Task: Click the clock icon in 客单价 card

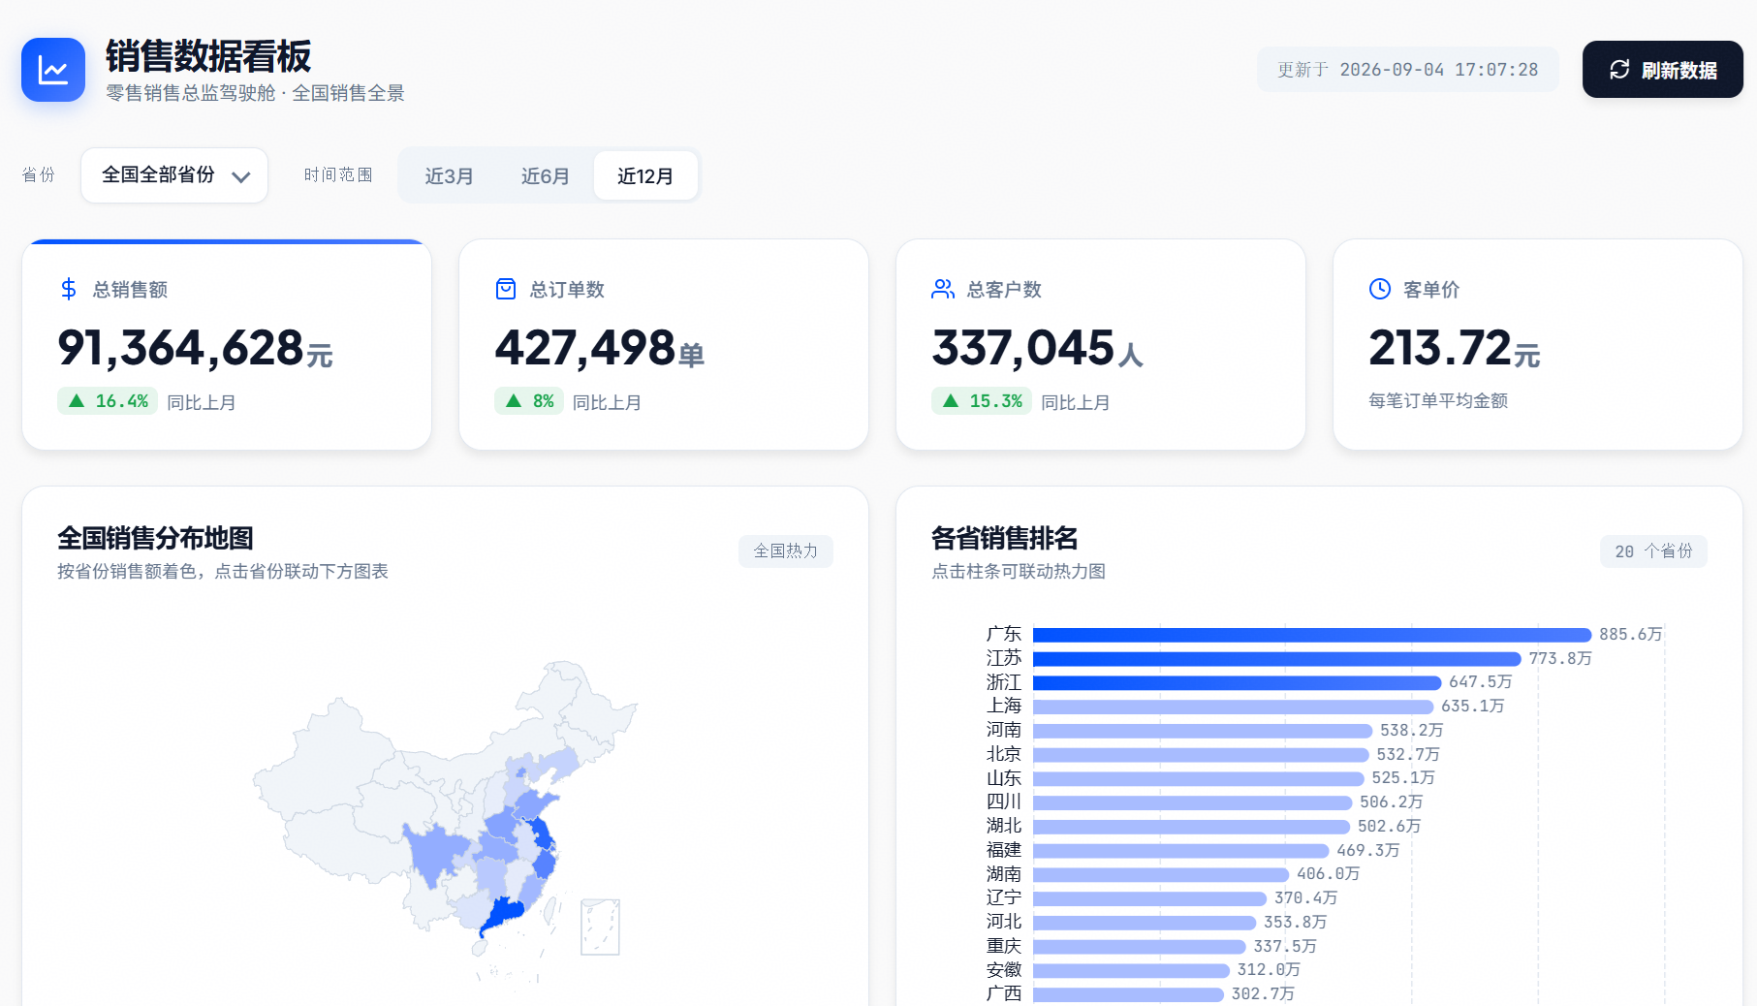Action: click(x=1380, y=289)
